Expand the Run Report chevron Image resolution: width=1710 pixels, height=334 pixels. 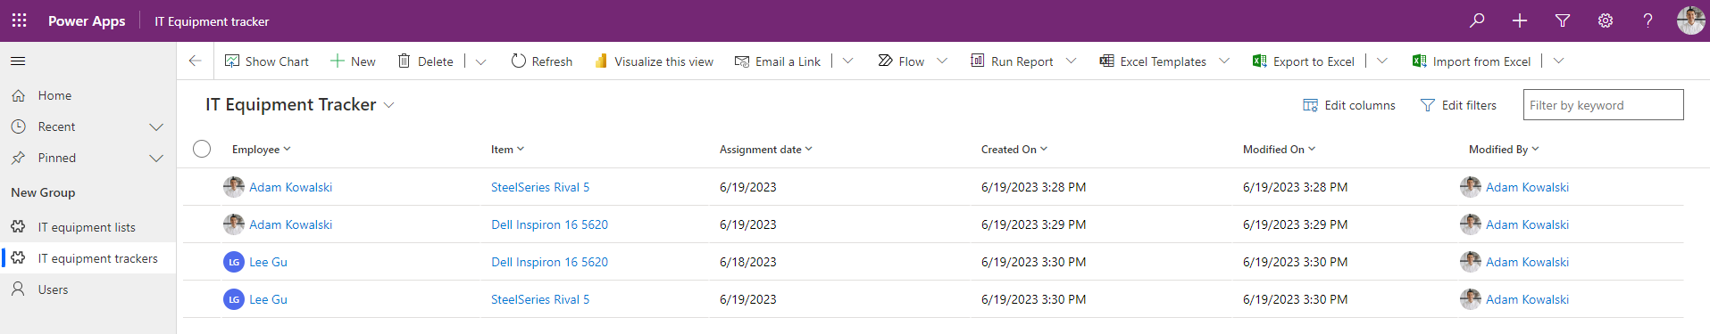pos(1072,61)
